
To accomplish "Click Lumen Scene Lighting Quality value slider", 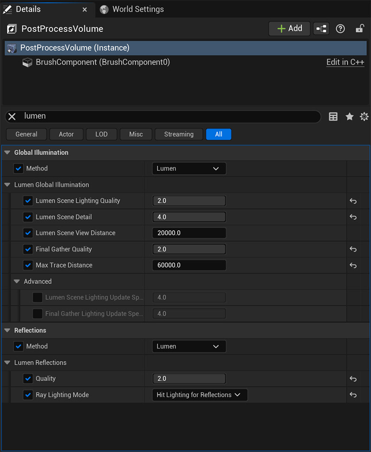I will pos(189,201).
